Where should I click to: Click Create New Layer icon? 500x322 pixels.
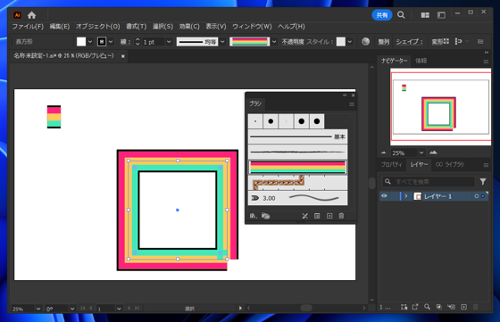pyautogui.click(x=463, y=307)
